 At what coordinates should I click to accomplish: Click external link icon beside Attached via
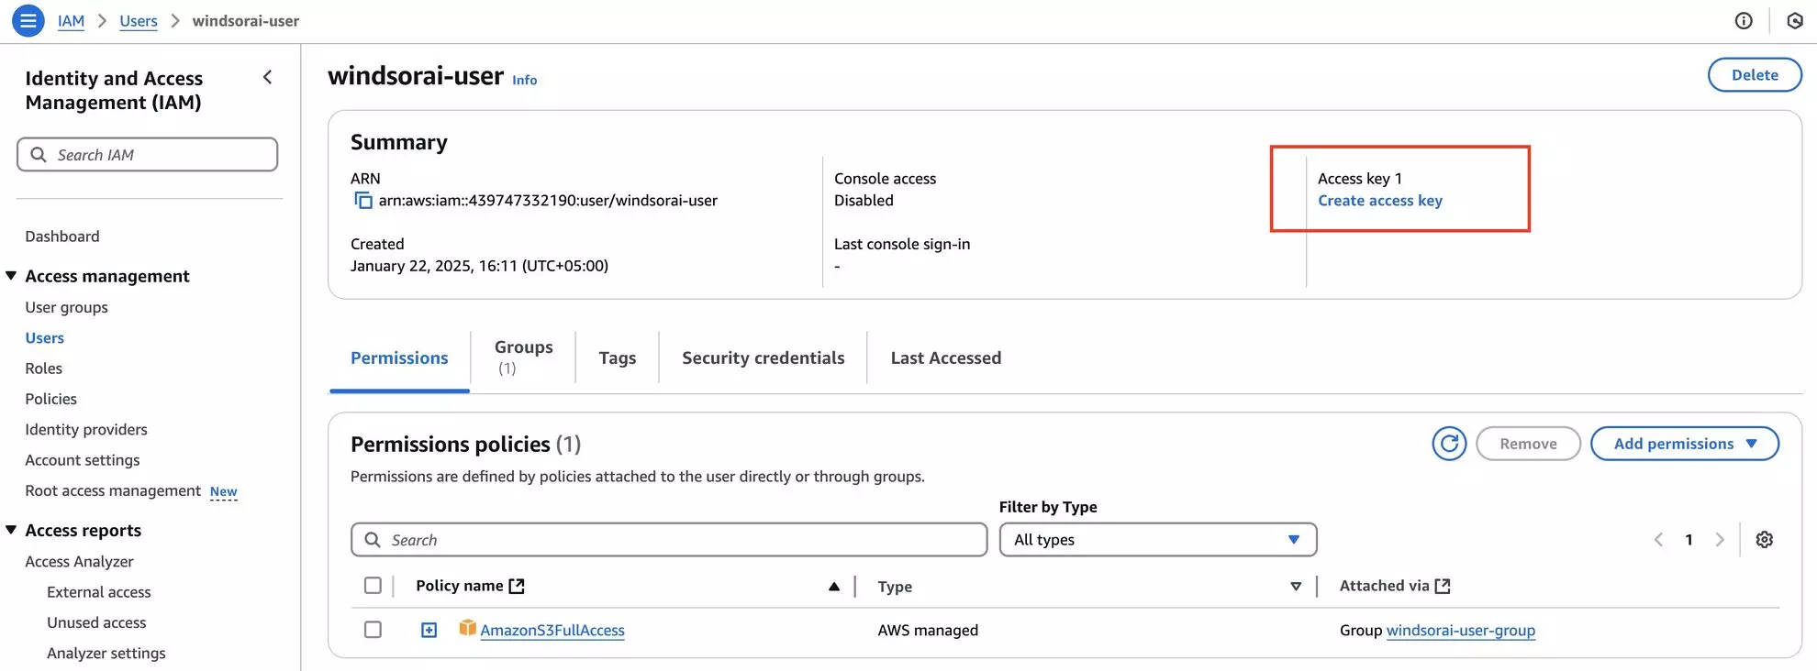[1443, 586]
